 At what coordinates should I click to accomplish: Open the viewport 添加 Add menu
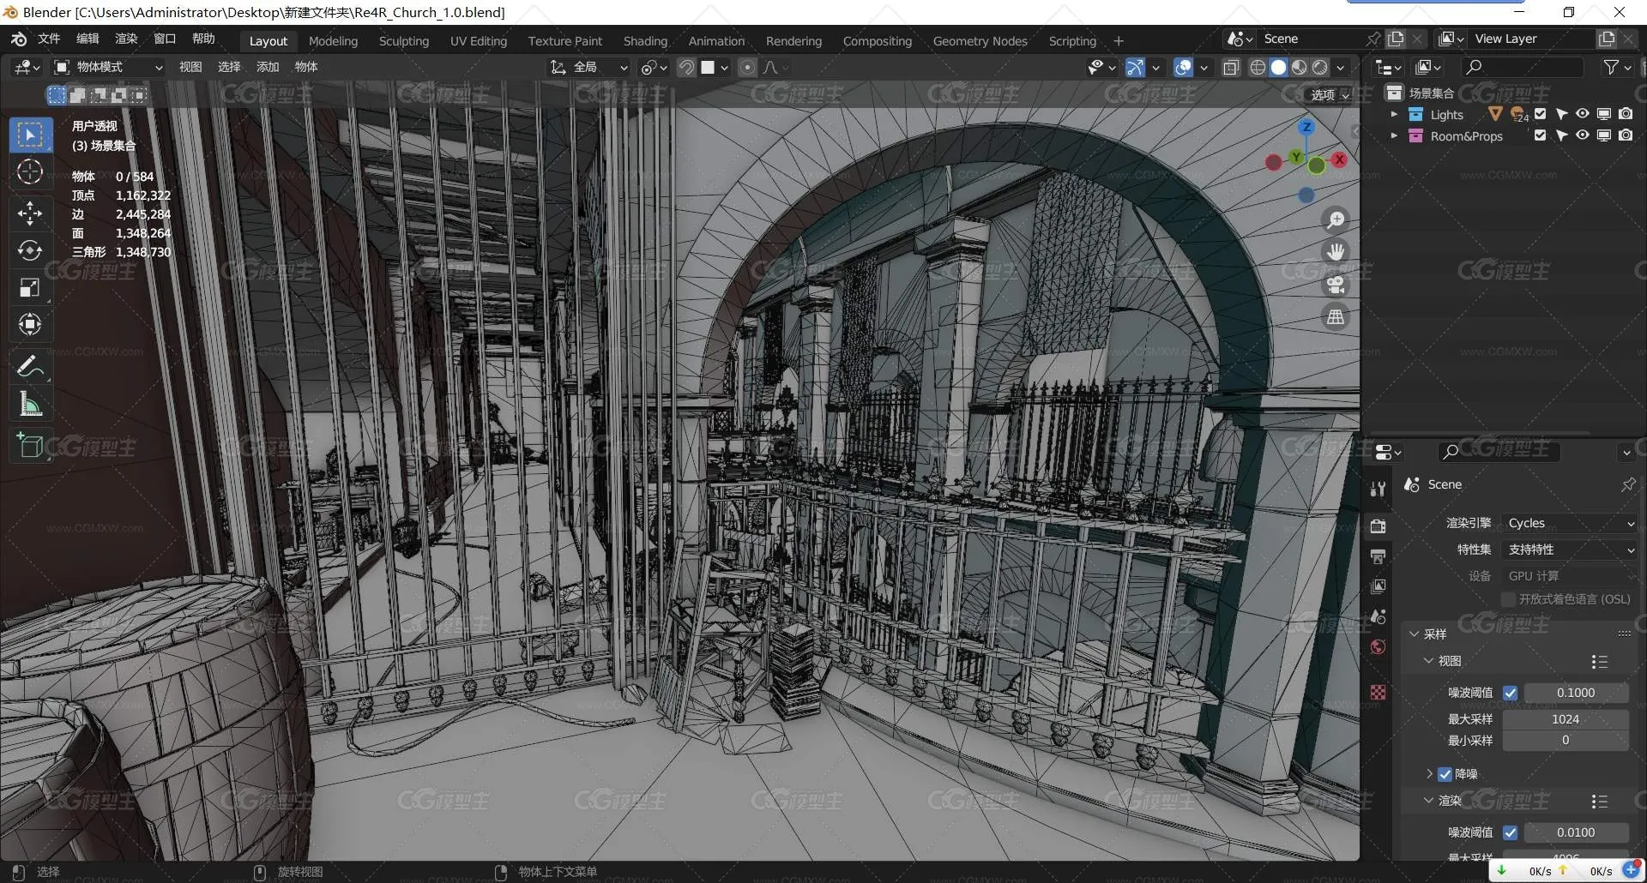point(268,67)
